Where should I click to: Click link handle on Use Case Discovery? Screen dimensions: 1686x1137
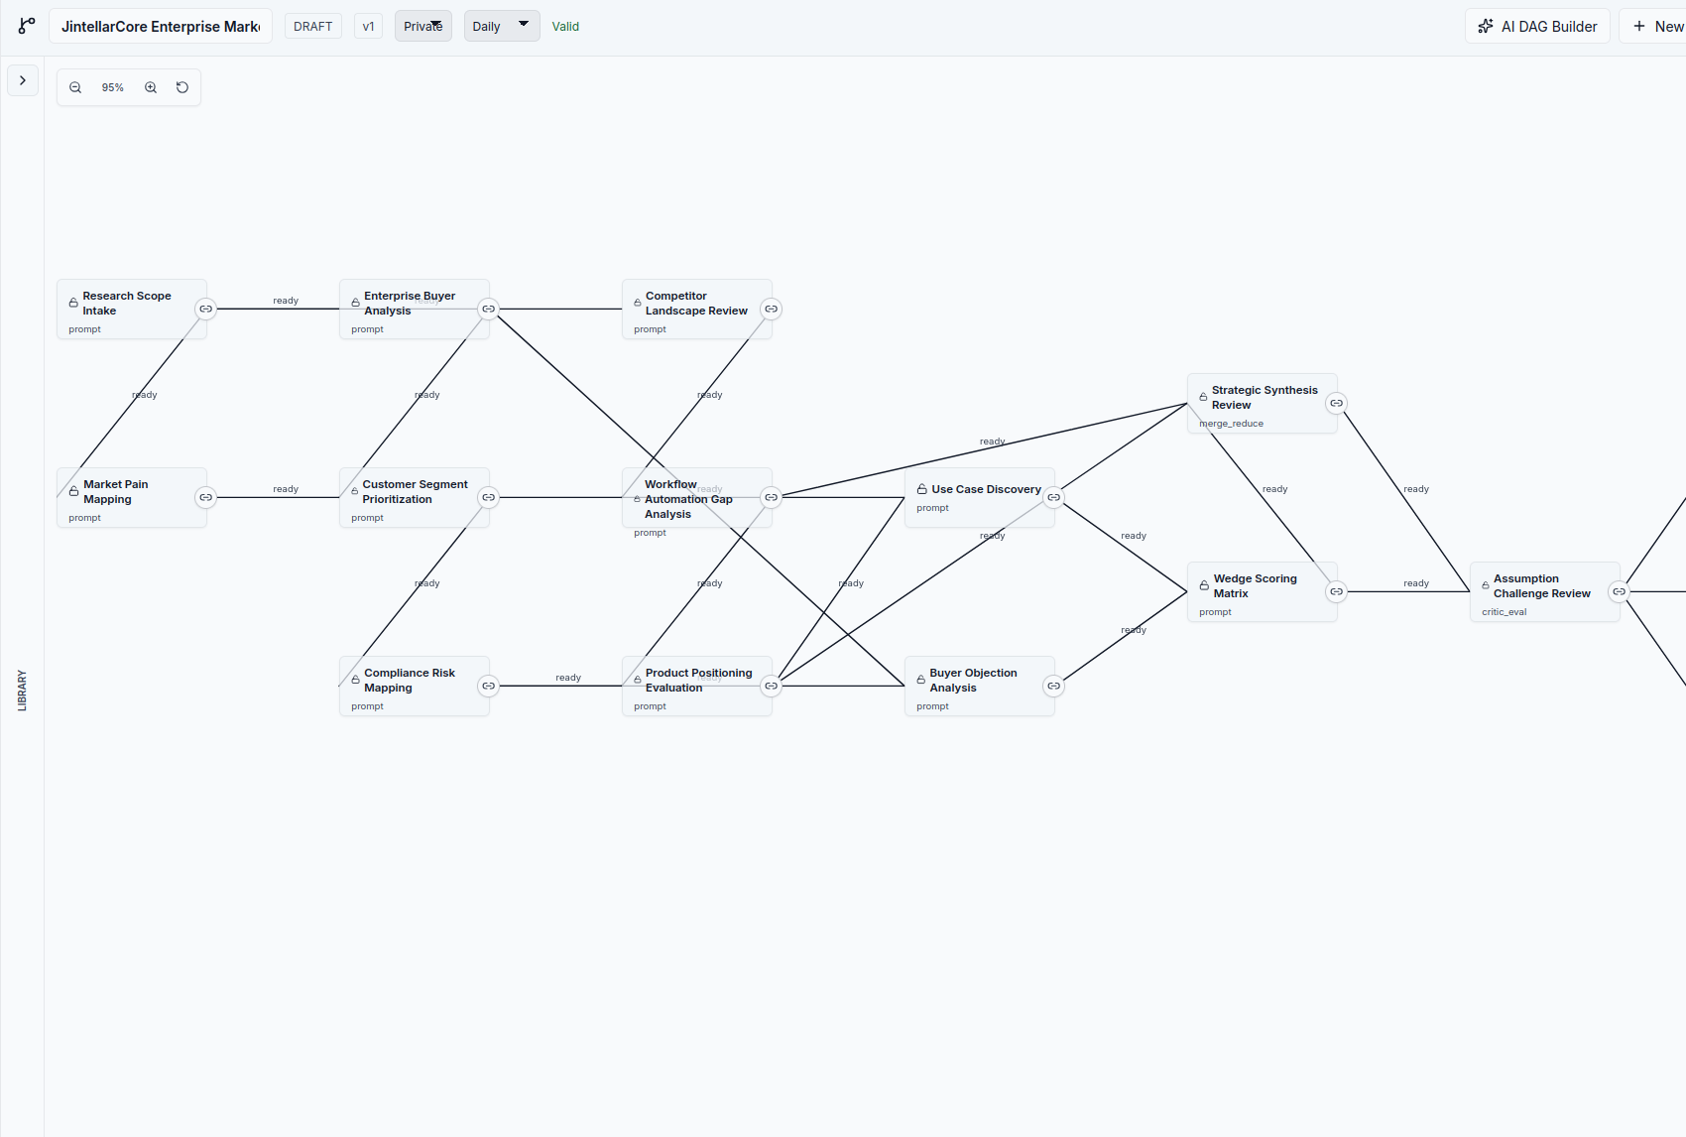(1054, 497)
